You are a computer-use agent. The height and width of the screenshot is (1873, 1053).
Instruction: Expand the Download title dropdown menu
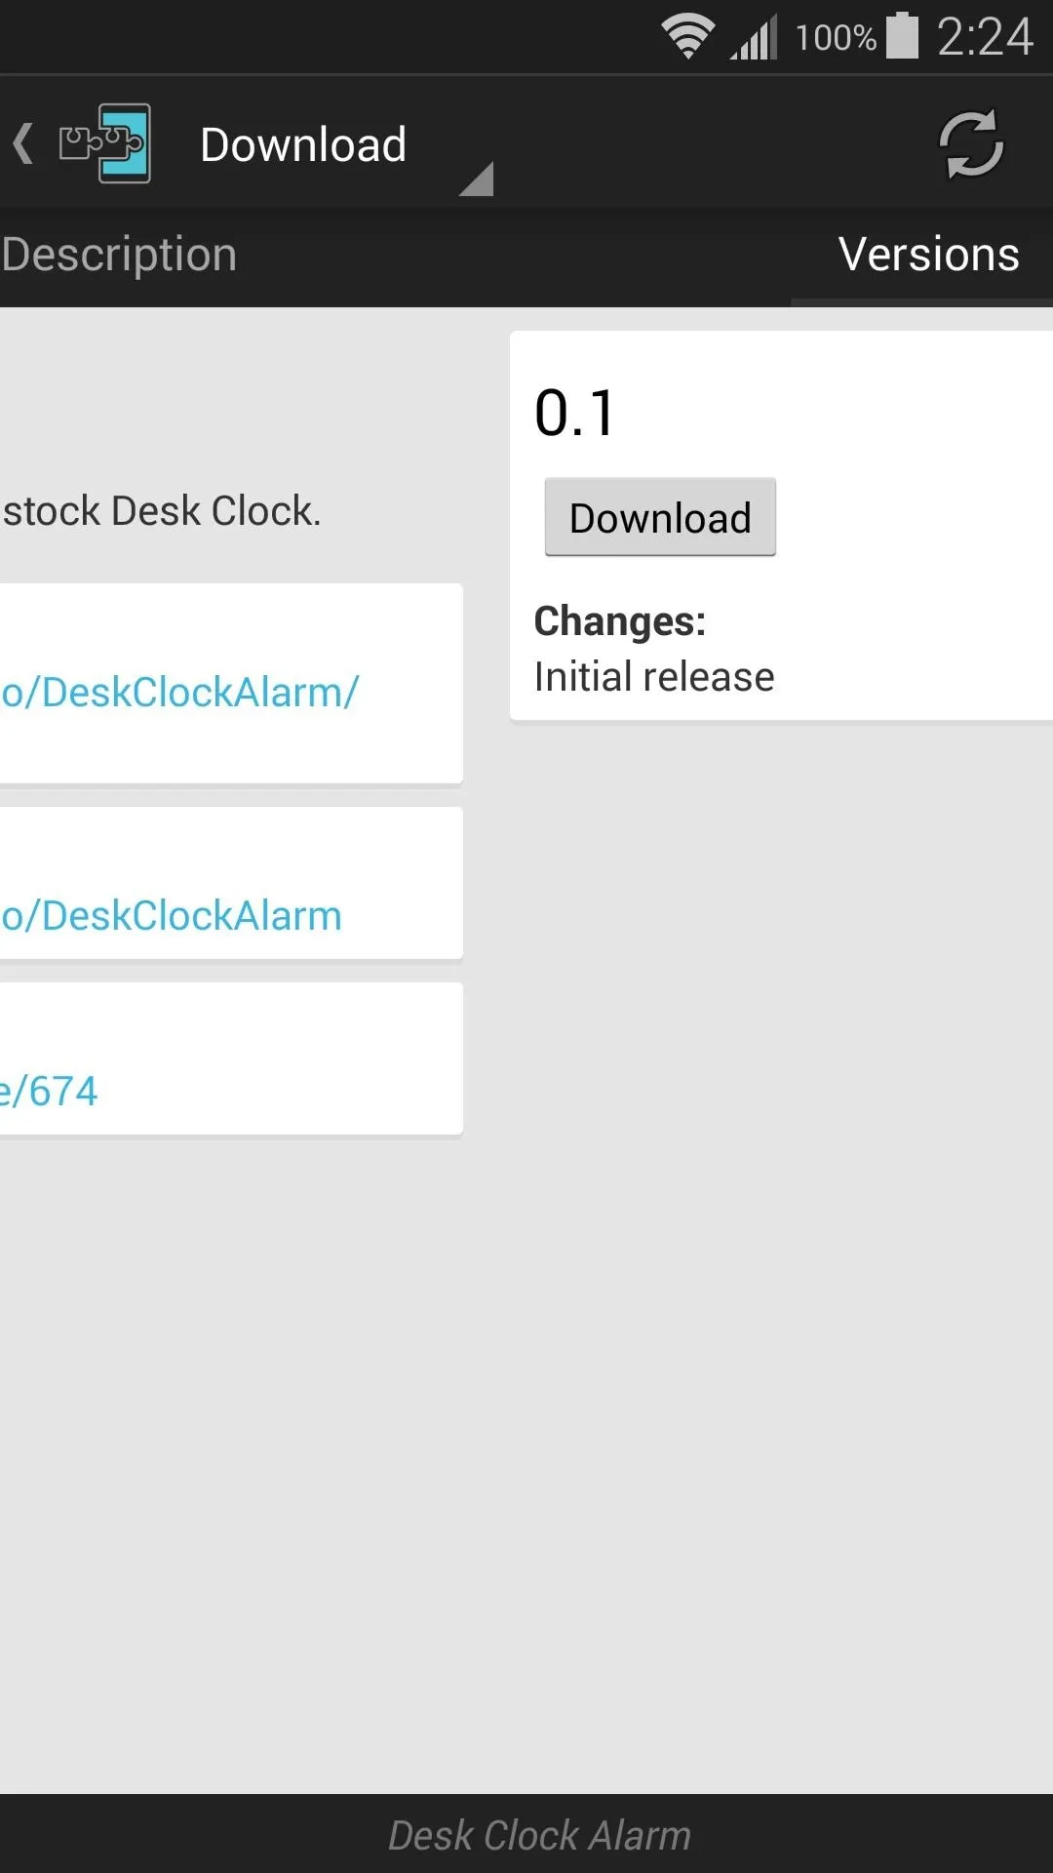pyautogui.click(x=303, y=144)
